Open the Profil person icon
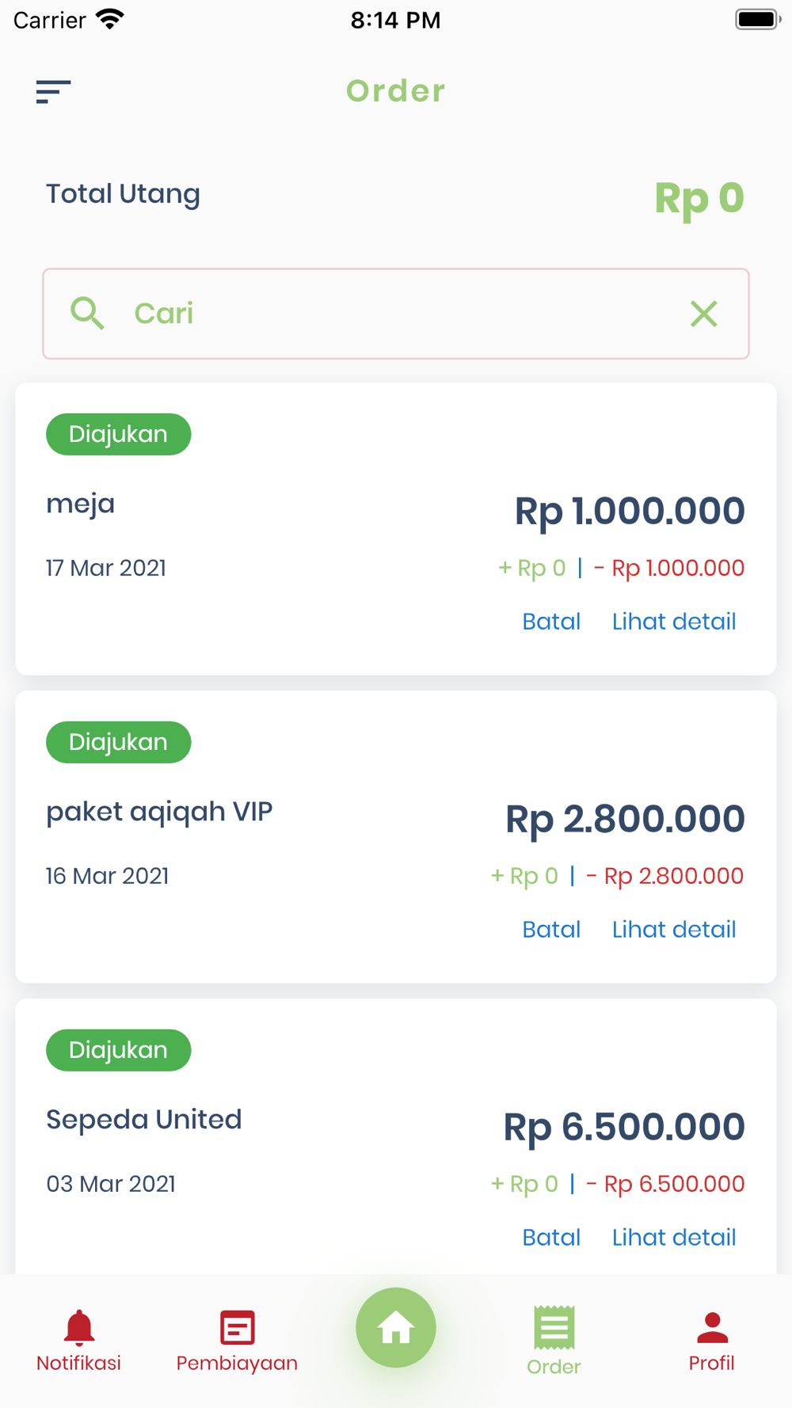This screenshot has height=1408, width=792. click(x=712, y=1327)
